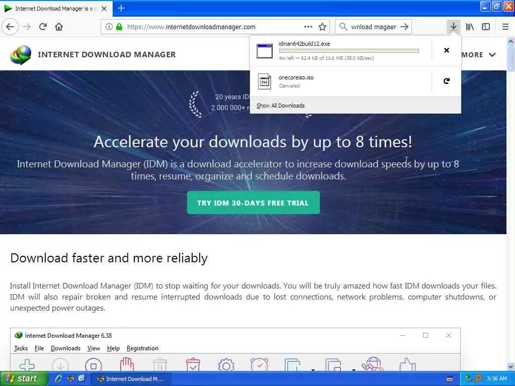Image resolution: width=515 pixels, height=386 pixels.
Task: Click 'Download faster and more reliably' heading
Action: tap(109, 258)
